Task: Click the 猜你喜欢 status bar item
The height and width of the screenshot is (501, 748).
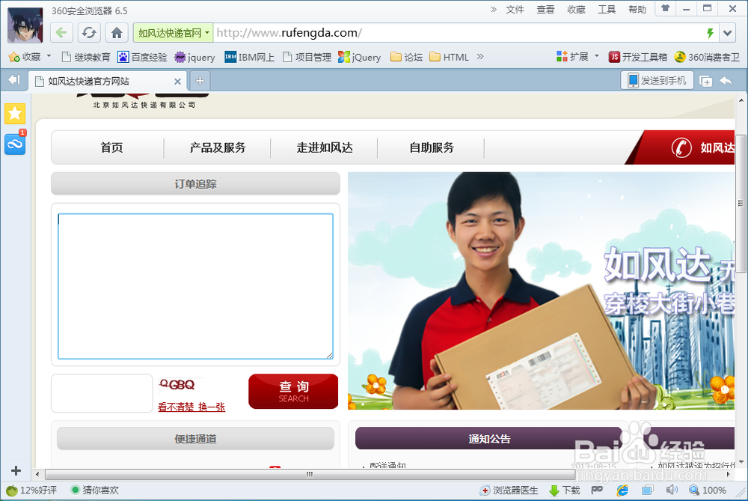Action: tap(95, 490)
